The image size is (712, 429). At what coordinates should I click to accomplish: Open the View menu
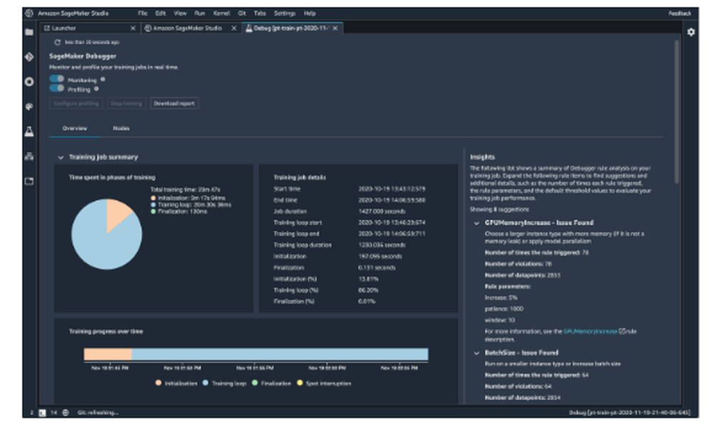point(180,13)
